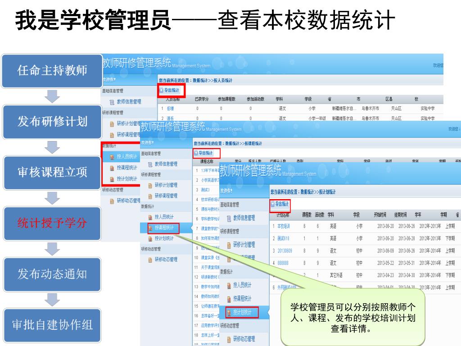Image resolution: width=461 pixels, height=346 pixels.
Task: Click cell 其它外语 in front window table
Action: click(336, 275)
